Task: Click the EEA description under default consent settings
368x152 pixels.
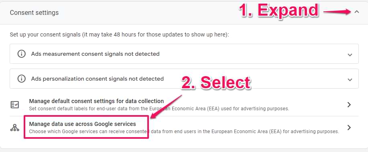Action: click(159, 109)
